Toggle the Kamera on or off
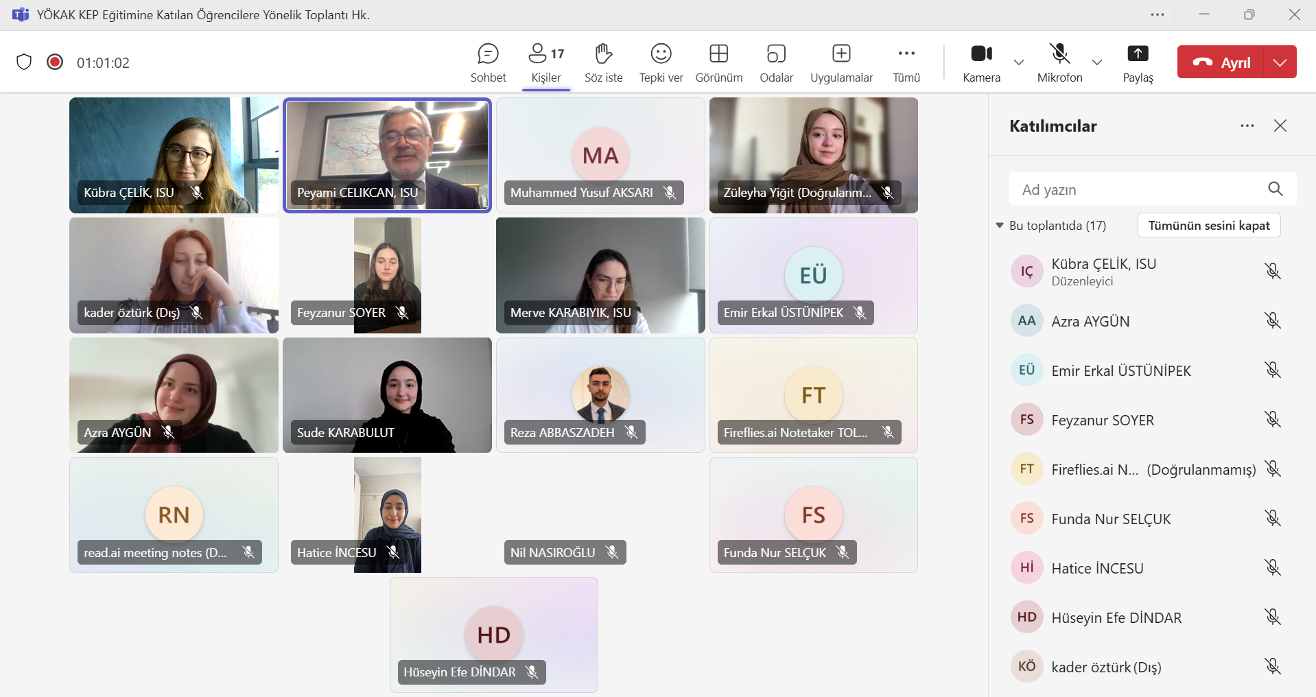1316x697 pixels. pyautogui.click(x=981, y=62)
